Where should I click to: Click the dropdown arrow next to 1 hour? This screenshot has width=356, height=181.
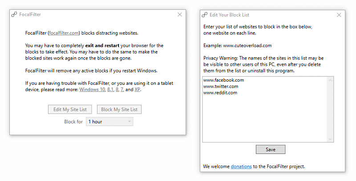pyautogui.click(x=129, y=121)
